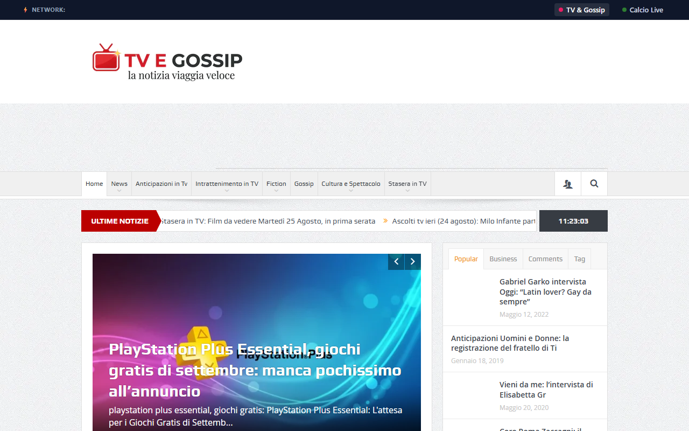689x431 pixels.
Task: Click the lightning bolt Network icon
Action: [x=25, y=10]
